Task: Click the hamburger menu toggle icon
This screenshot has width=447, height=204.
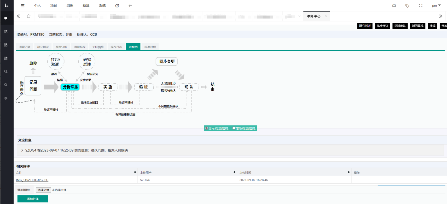Action: point(23,5)
